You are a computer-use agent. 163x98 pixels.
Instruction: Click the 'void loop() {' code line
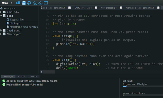pyautogui.click(x=65, y=60)
